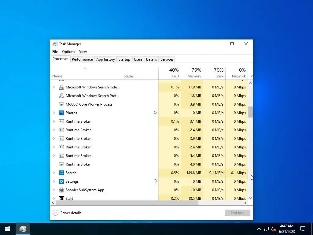Sort processes by the Name column header

click(x=86, y=73)
